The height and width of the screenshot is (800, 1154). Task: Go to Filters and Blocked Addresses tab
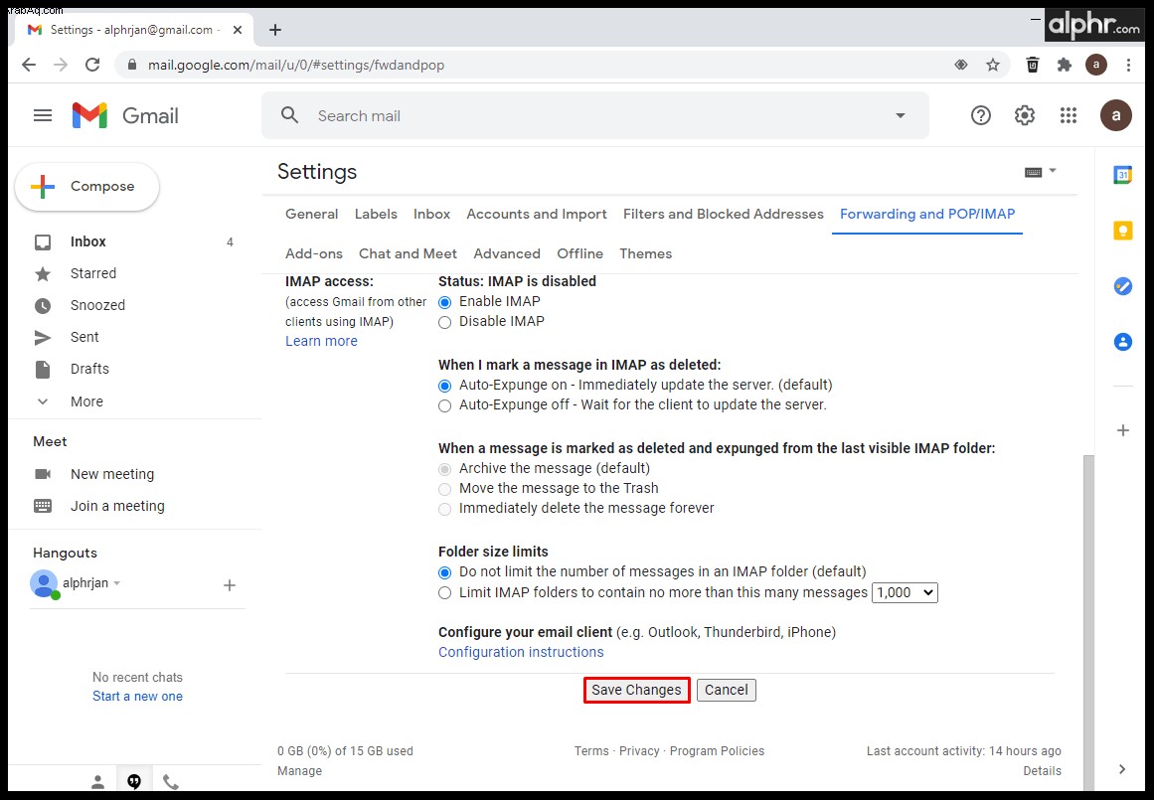[724, 215]
